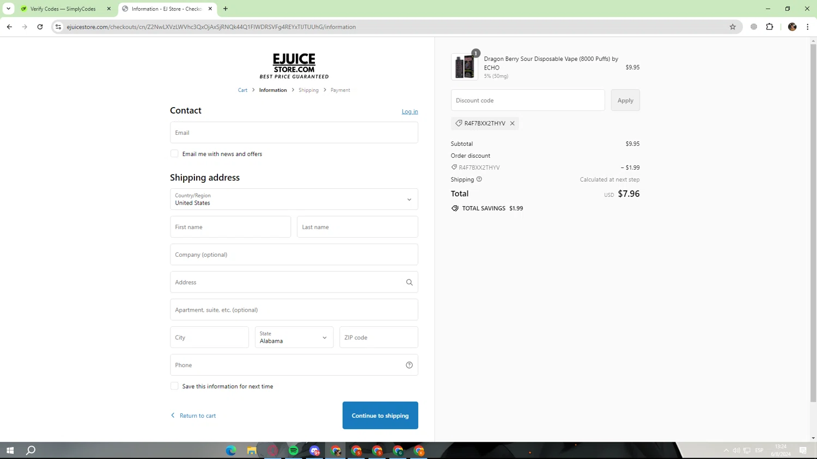Focus the Last name field
The height and width of the screenshot is (459, 817).
[x=357, y=227]
